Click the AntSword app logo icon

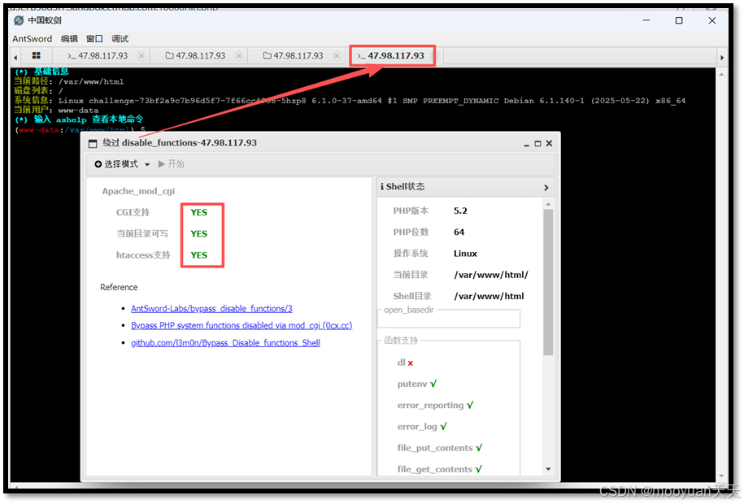click(x=19, y=20)
